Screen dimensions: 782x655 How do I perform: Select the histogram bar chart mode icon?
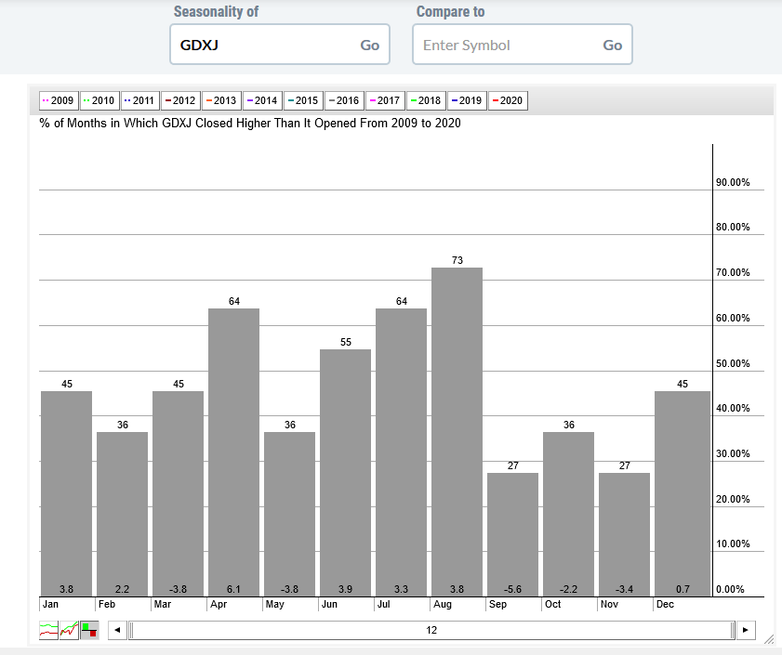pyautogui.click(x=89, y=630)
